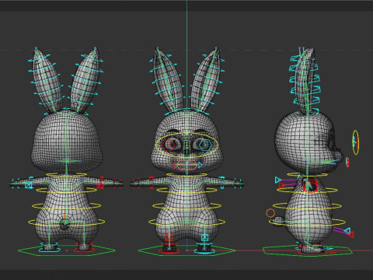
Task: Select red square knee control on front-view bunny
Action: click(169, 237)
